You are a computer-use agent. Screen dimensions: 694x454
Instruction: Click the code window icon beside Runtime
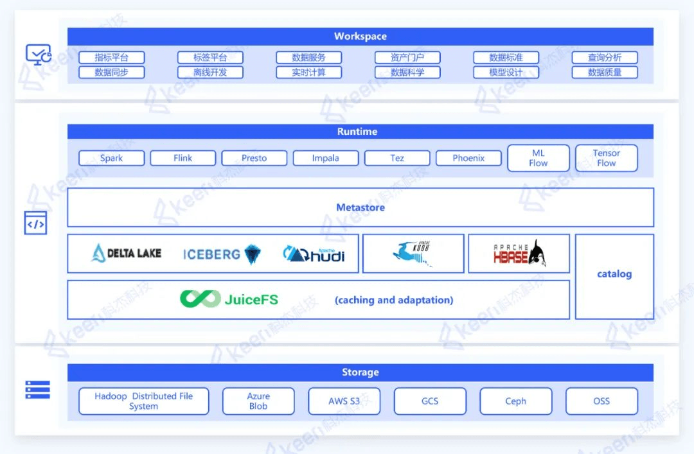coord(35,223)
